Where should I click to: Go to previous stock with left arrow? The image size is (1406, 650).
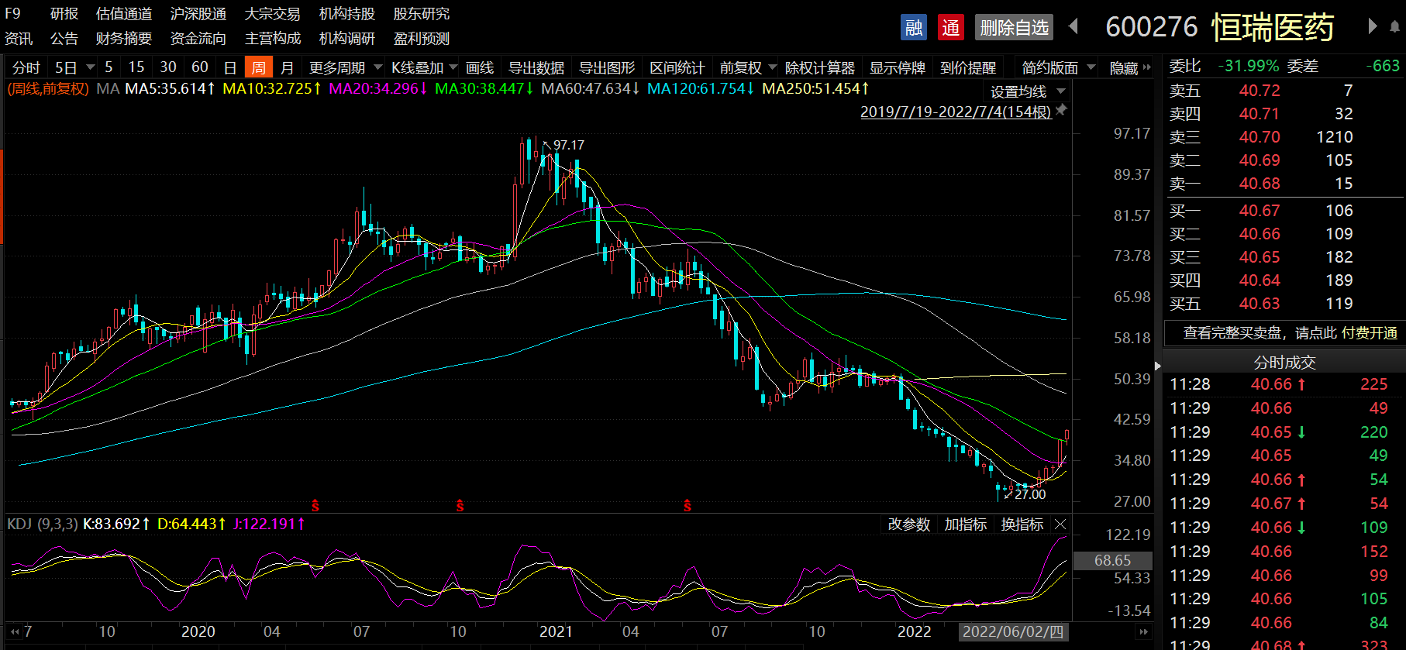tap(1073, 26)
